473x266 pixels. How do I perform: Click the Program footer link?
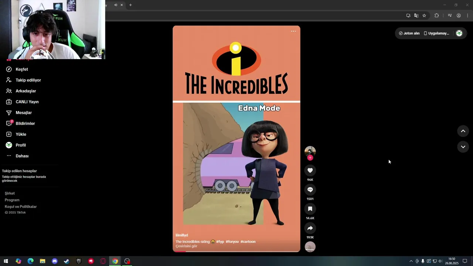12,200
